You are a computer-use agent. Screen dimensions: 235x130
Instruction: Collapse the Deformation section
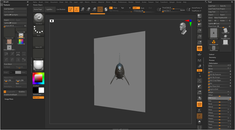click(213, 63)
